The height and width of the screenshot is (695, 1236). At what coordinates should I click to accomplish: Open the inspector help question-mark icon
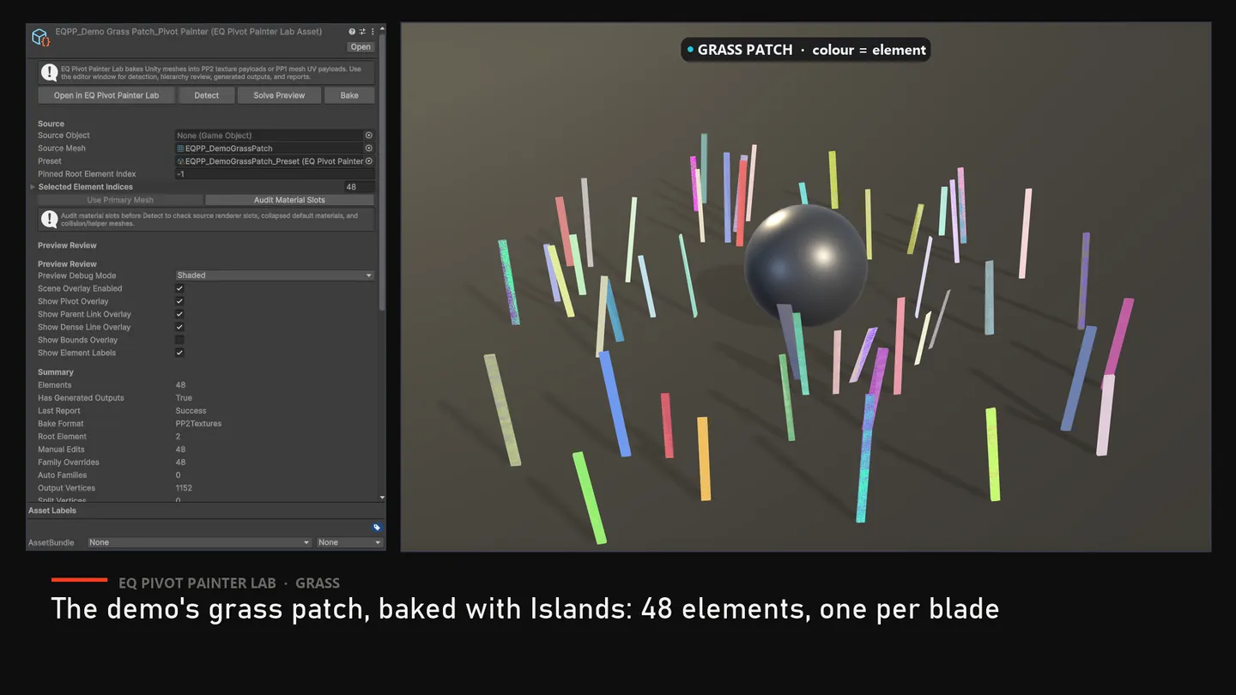pos(352,32)
